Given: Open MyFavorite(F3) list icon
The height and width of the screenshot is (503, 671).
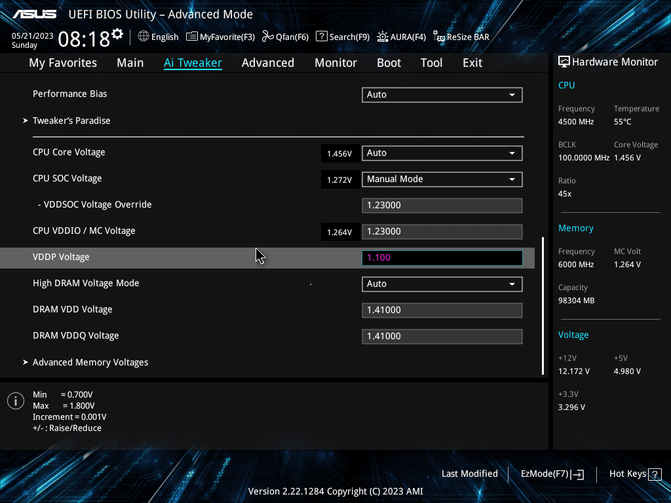Looking at the screenshot, I should coord(192,37).
